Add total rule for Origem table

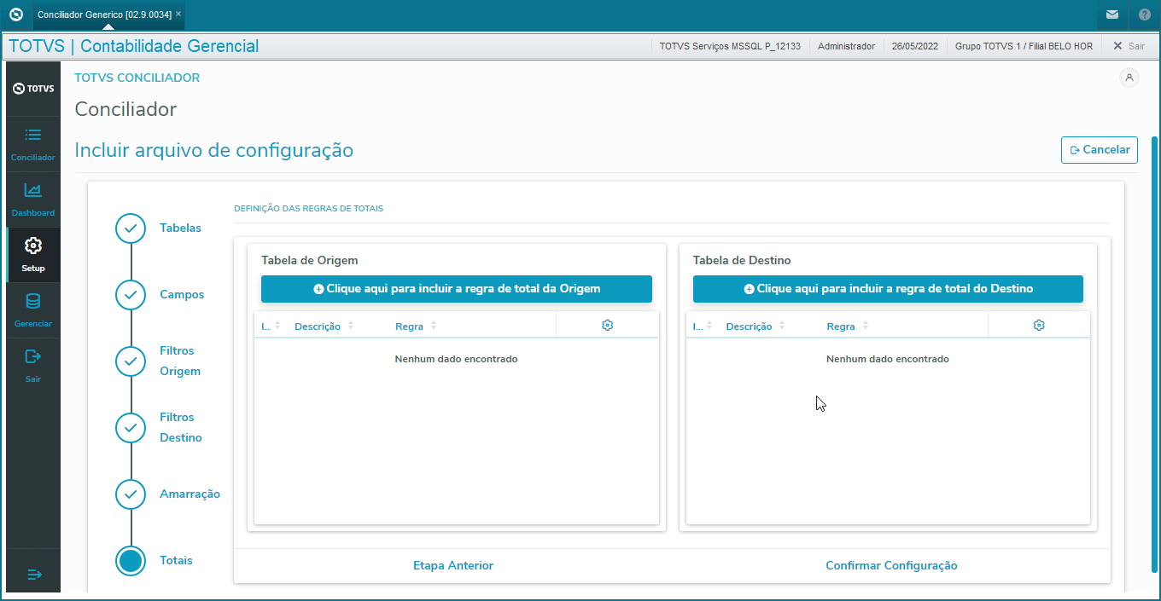457,289
